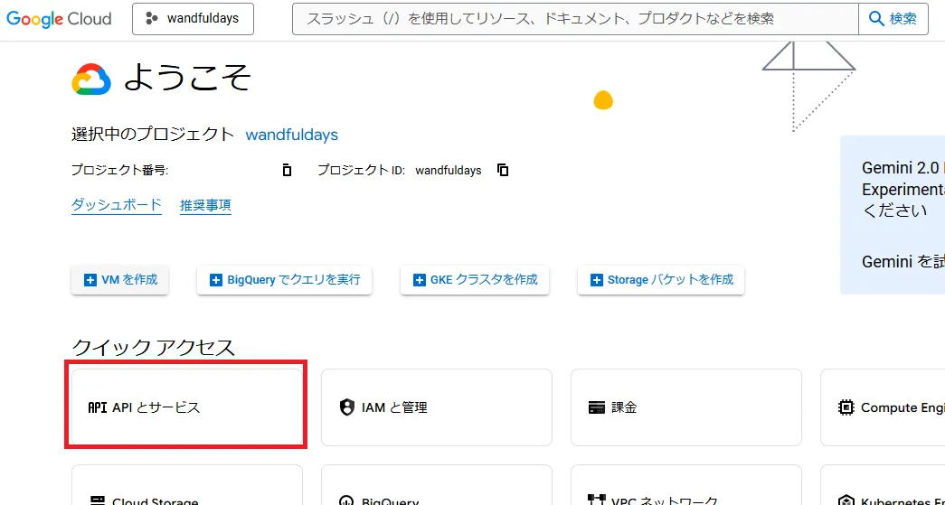Click GKE クラスタを作成 button

[475, 280]
